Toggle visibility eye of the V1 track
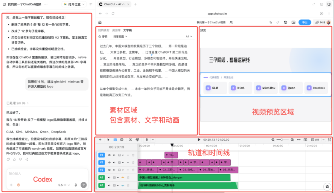This screenshot has width=334, height=193. [109, 170]
